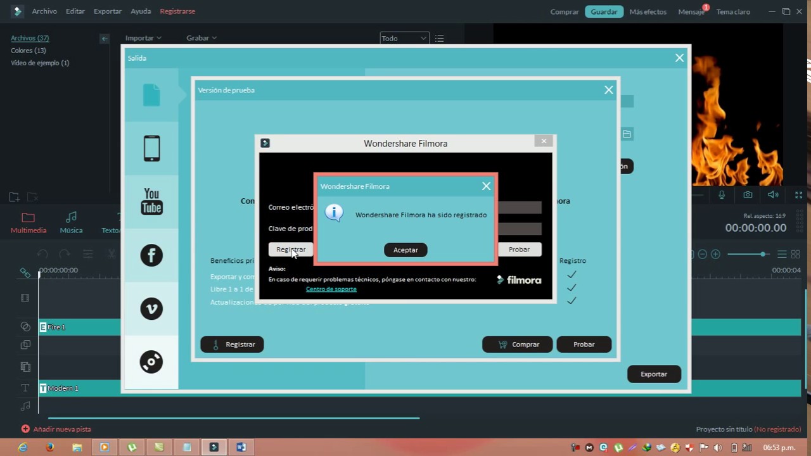Click the browse folder icon in Salida window
The image size is (811, 456).
[x=627, y=134]
